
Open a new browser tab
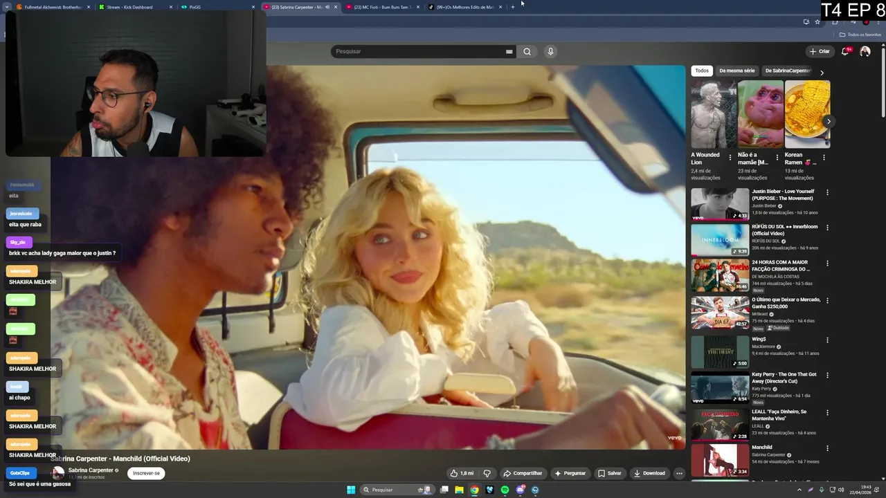tap(512, 7)
